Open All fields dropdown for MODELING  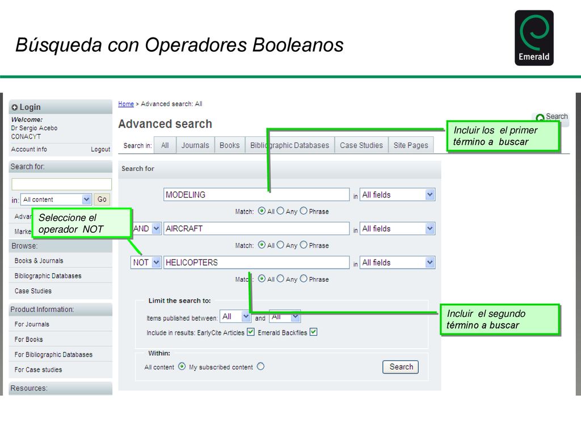coord(397,195)
